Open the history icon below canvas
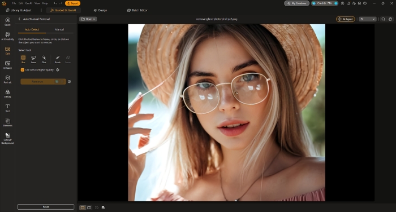This screenshot has width=396, height=212. pos(97,207)
